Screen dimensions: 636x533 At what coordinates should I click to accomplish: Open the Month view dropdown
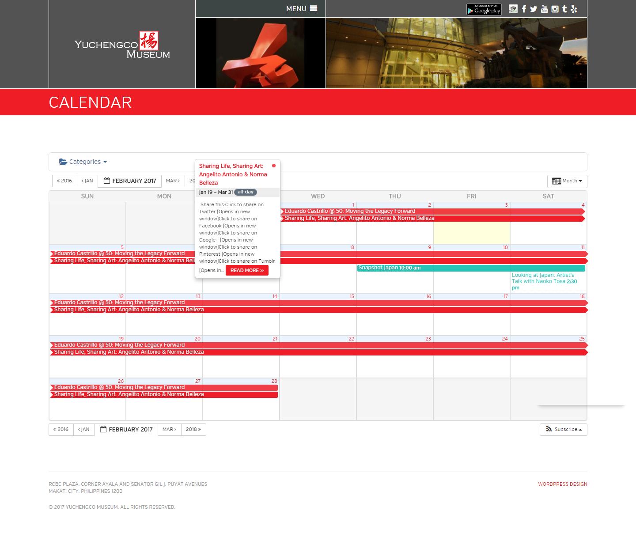[567, 181]
